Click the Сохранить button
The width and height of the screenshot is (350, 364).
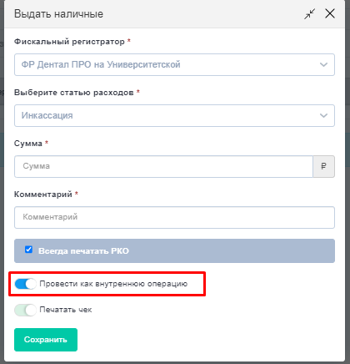(46, 340)
